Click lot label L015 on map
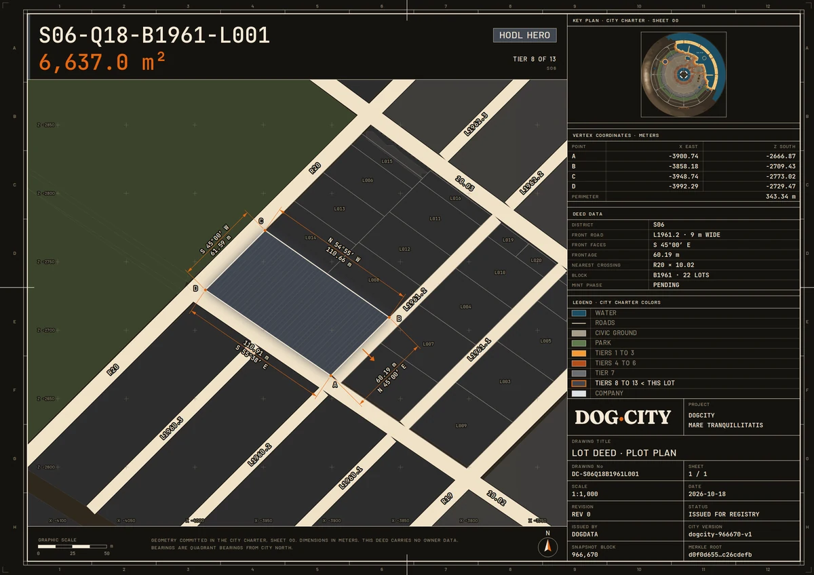Image resolution: width=814 pixels, height=575 pixels. (387, 161)
